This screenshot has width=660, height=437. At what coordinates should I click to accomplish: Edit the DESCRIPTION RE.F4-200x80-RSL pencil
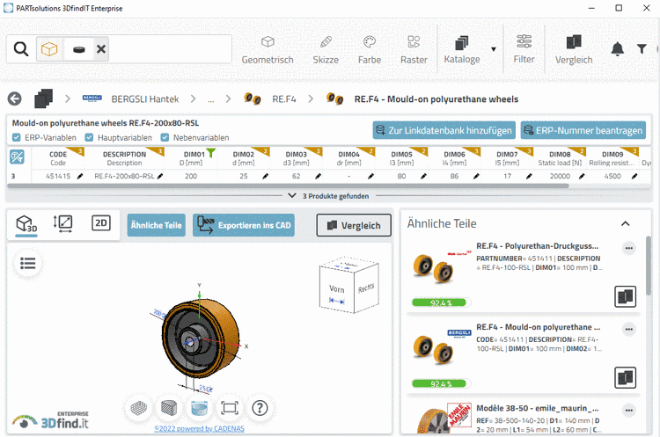pos(160,176)
